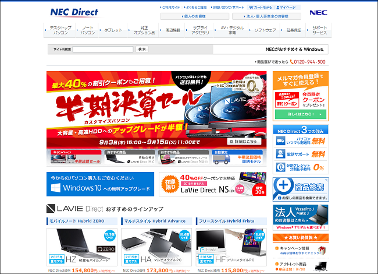Click the LAVIE Direct lineup logo

click(75, 209)
